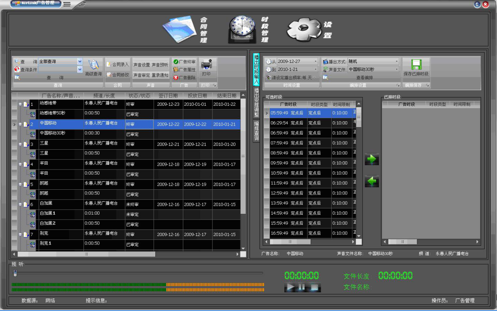This screenshot has height=311, width=497.
Task: Switch to the 编排查询 vertical tab
Action: [x=256, y=131]
